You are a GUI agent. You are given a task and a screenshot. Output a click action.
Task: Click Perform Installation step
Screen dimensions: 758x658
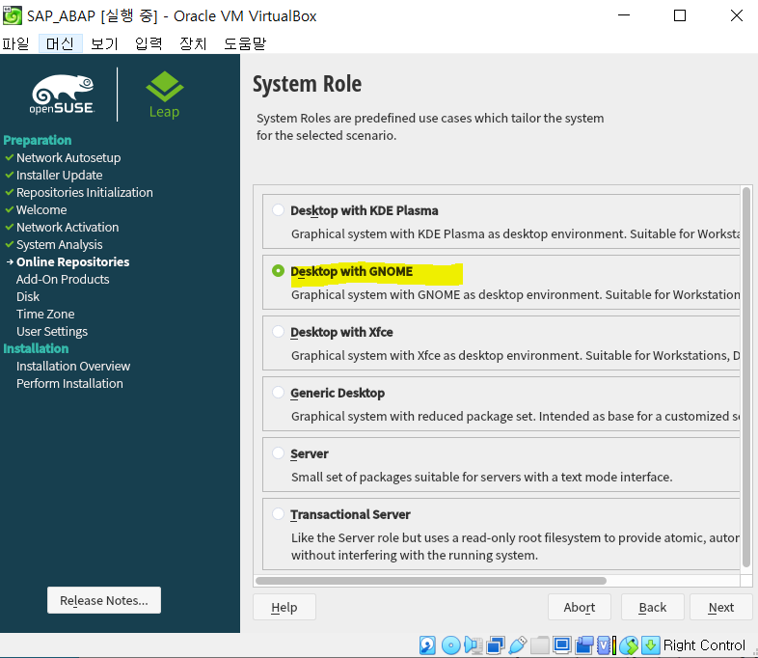[x=69, y=384]
